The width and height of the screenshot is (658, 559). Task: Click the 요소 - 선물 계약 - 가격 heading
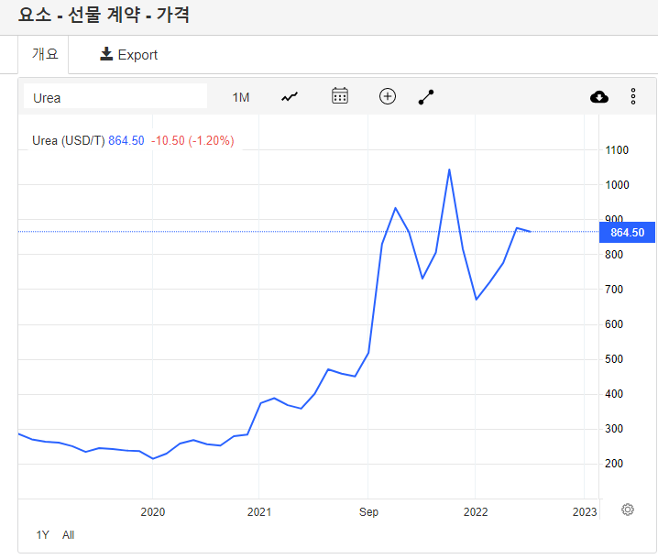[x=104, y=15]
